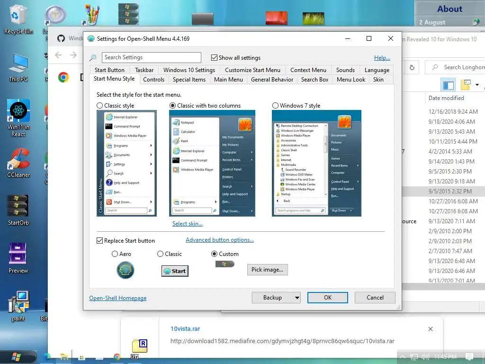Open the Menu Look tab
Screen dimensions: 485x364
[351, 80]
